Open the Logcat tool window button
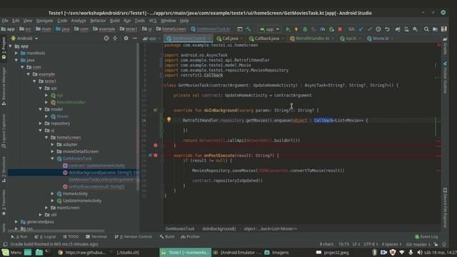 tap(45, 236)
